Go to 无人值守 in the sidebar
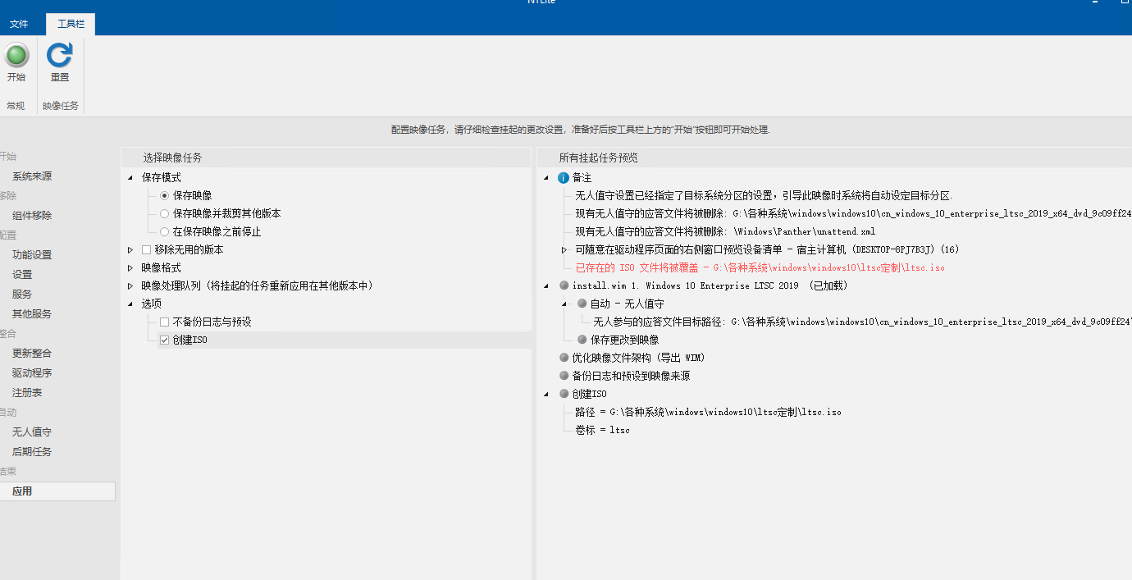1132x580 pixels. 32,432
